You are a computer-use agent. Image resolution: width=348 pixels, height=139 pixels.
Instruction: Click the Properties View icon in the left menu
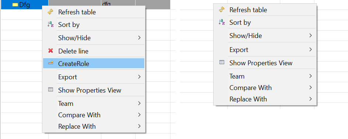tap(50, 90)
